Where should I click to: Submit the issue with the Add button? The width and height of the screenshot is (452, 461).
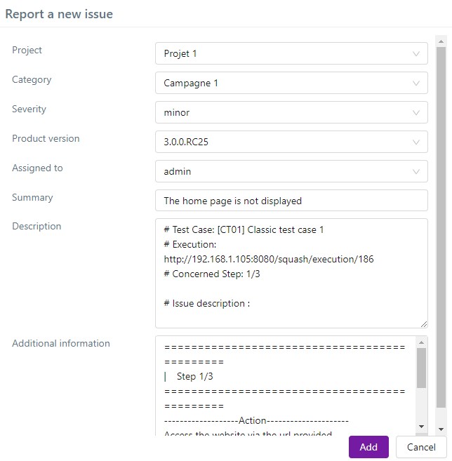click(368, 447)
